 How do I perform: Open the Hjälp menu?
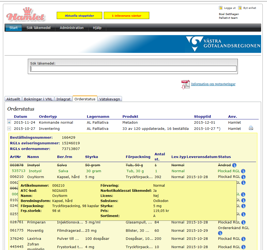[97, 28]
